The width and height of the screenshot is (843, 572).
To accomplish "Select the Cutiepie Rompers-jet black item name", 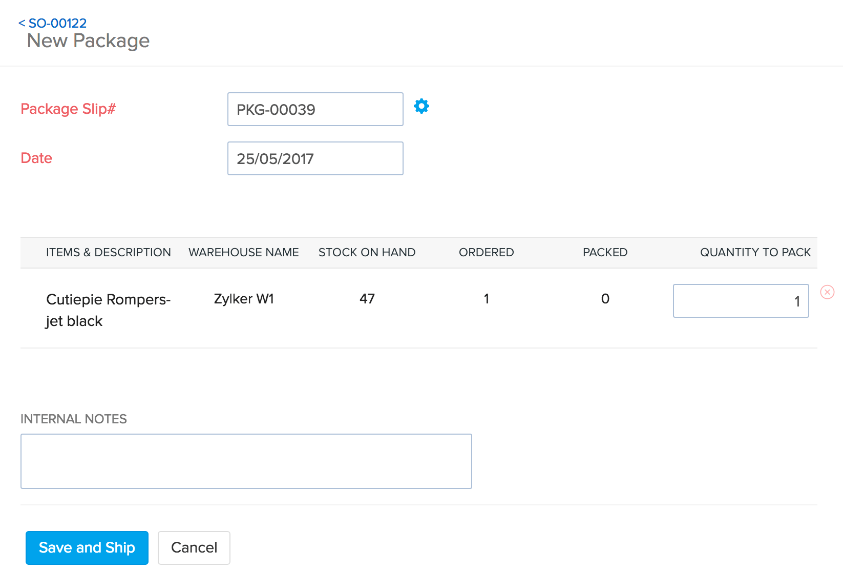I will click(108, 310).
